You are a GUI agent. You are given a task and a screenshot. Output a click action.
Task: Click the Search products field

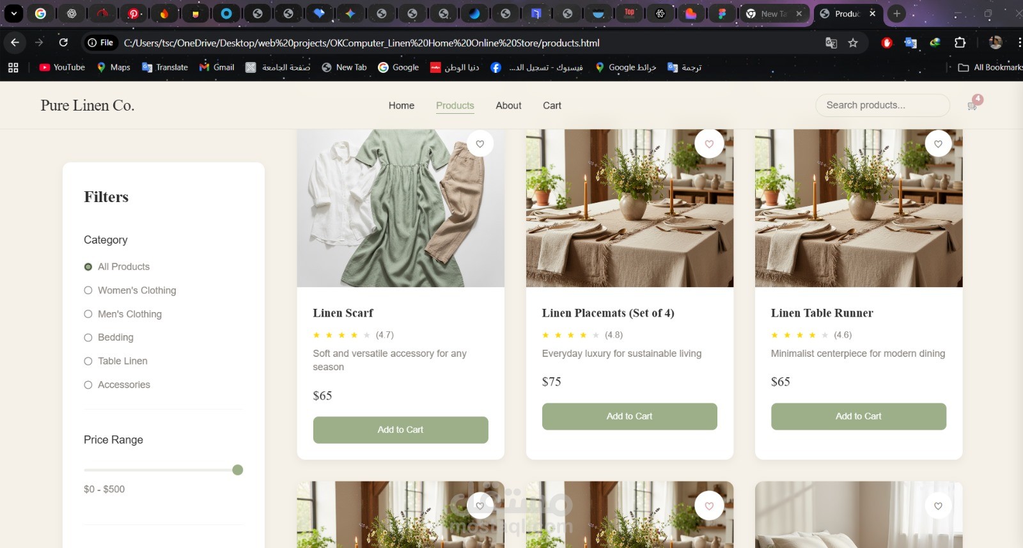coord(882,105)
